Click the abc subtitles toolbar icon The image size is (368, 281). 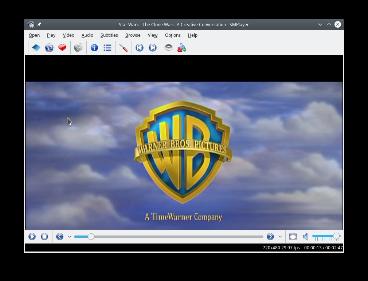182,48
